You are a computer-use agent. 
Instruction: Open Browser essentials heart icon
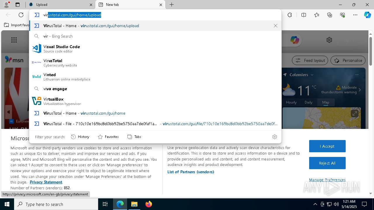[x=342, y=15]
